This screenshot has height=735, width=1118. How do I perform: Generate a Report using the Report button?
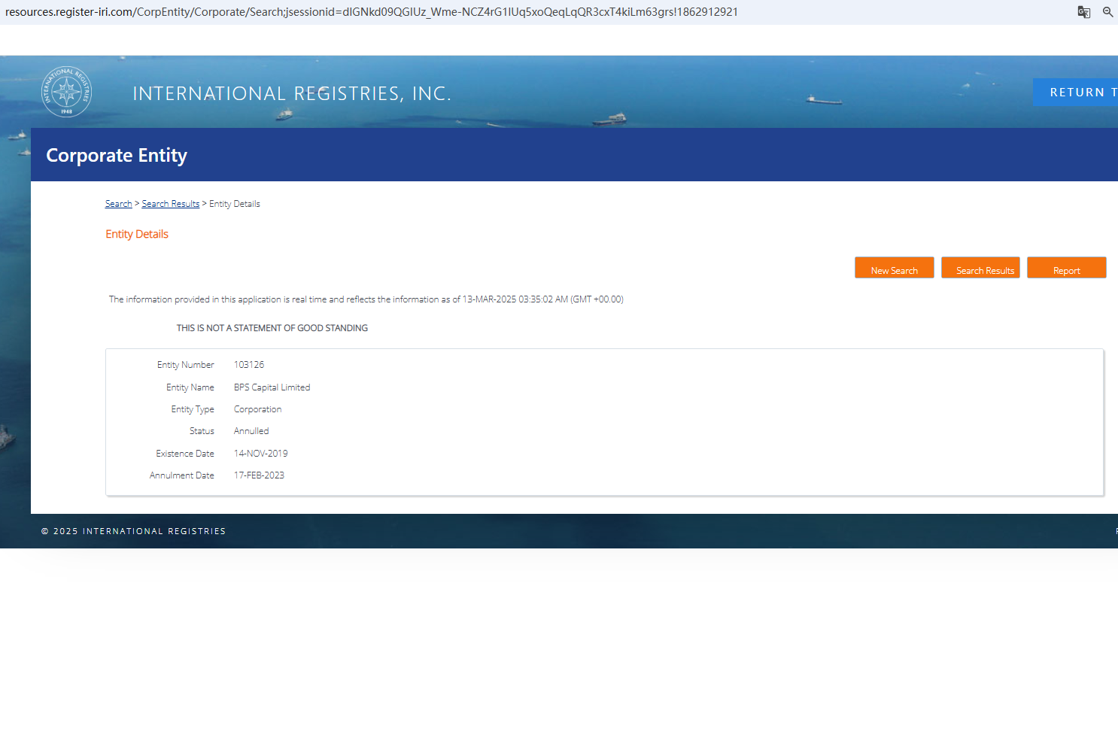click(x=1066, y=268)
